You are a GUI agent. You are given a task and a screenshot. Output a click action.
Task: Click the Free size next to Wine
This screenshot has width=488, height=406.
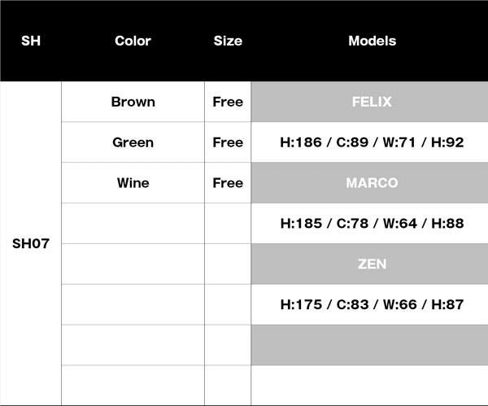coord(228,183)
